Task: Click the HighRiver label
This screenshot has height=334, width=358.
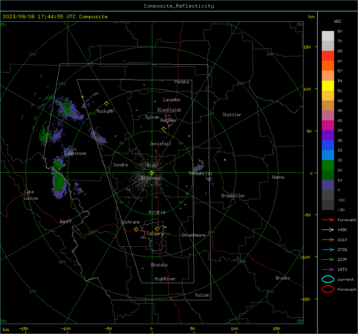Action: coord(165,279)
